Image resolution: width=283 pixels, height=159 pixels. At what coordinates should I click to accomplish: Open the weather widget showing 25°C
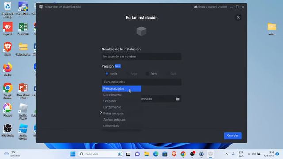pos(12,154)
